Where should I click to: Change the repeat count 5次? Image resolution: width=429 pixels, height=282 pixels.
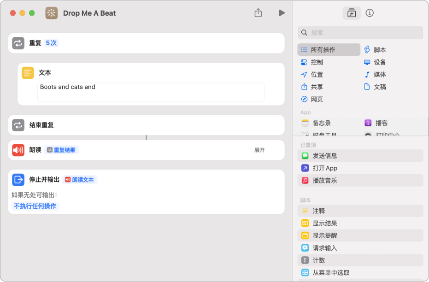(x=51, y=43)
